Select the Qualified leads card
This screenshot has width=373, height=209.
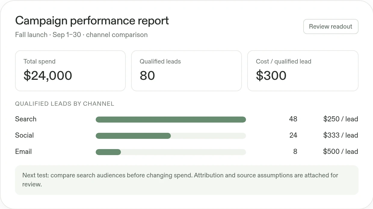pyautogui.click(x=186, y=71)
